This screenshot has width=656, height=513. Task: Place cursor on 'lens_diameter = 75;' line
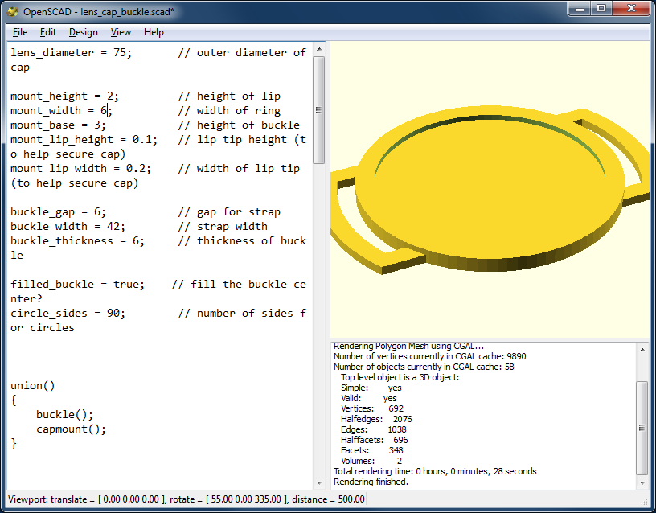[x=71, y=53]
